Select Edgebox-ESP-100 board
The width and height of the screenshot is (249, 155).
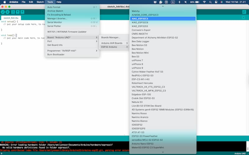(163, 95)
